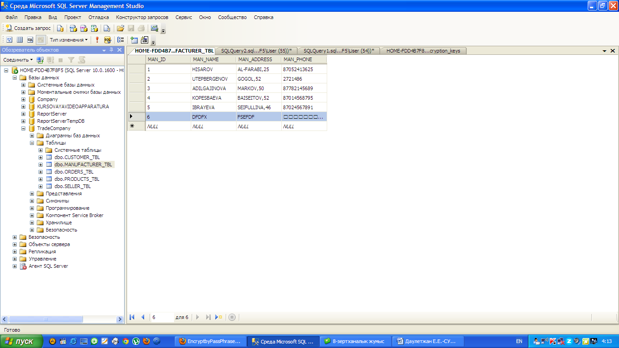Expand the KURSOVAYAVIDEOAPPARATURA database node
The image size is (619, 348).
pyautogui.click(x=24, y=106)
